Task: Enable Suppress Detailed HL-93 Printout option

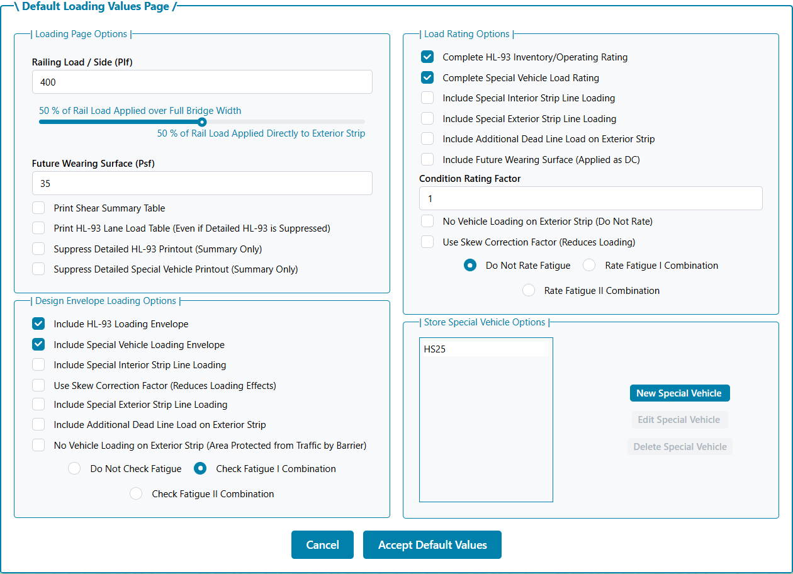Action: pyautogui.click(x=39, y=249)
